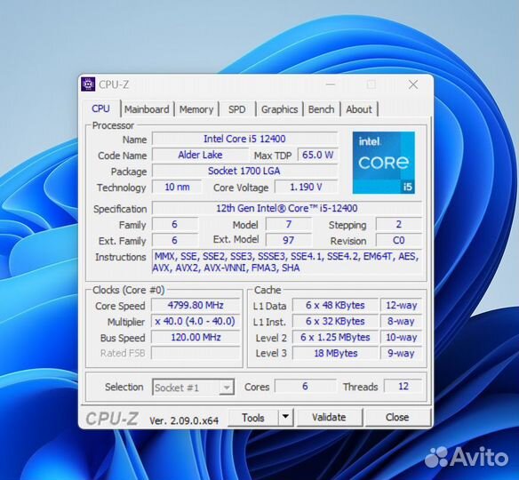
Task: Open the Memory tab
Action: pyautogui.click(x=196, y=109)
